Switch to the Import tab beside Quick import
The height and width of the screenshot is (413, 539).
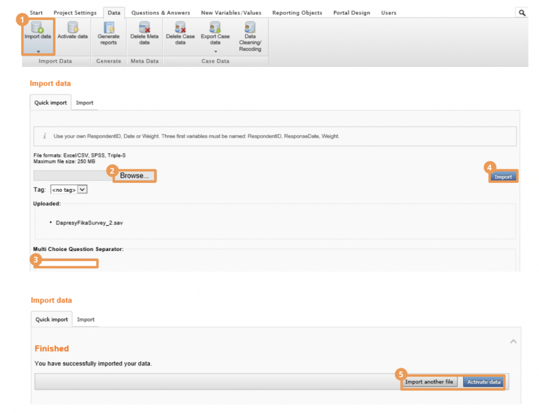click(x=85, y=103)
